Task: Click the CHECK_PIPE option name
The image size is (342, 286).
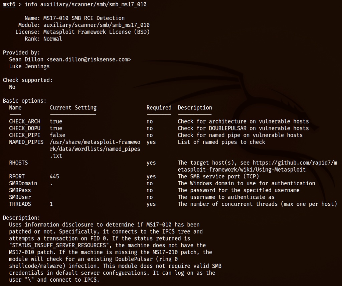Action: [x=25, y=135]
